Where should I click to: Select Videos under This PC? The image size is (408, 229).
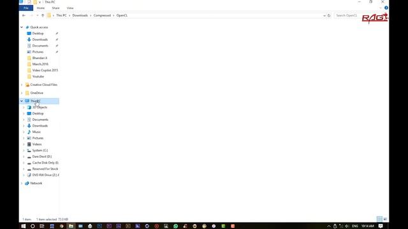pyautogui.click(x=37, y=144)
